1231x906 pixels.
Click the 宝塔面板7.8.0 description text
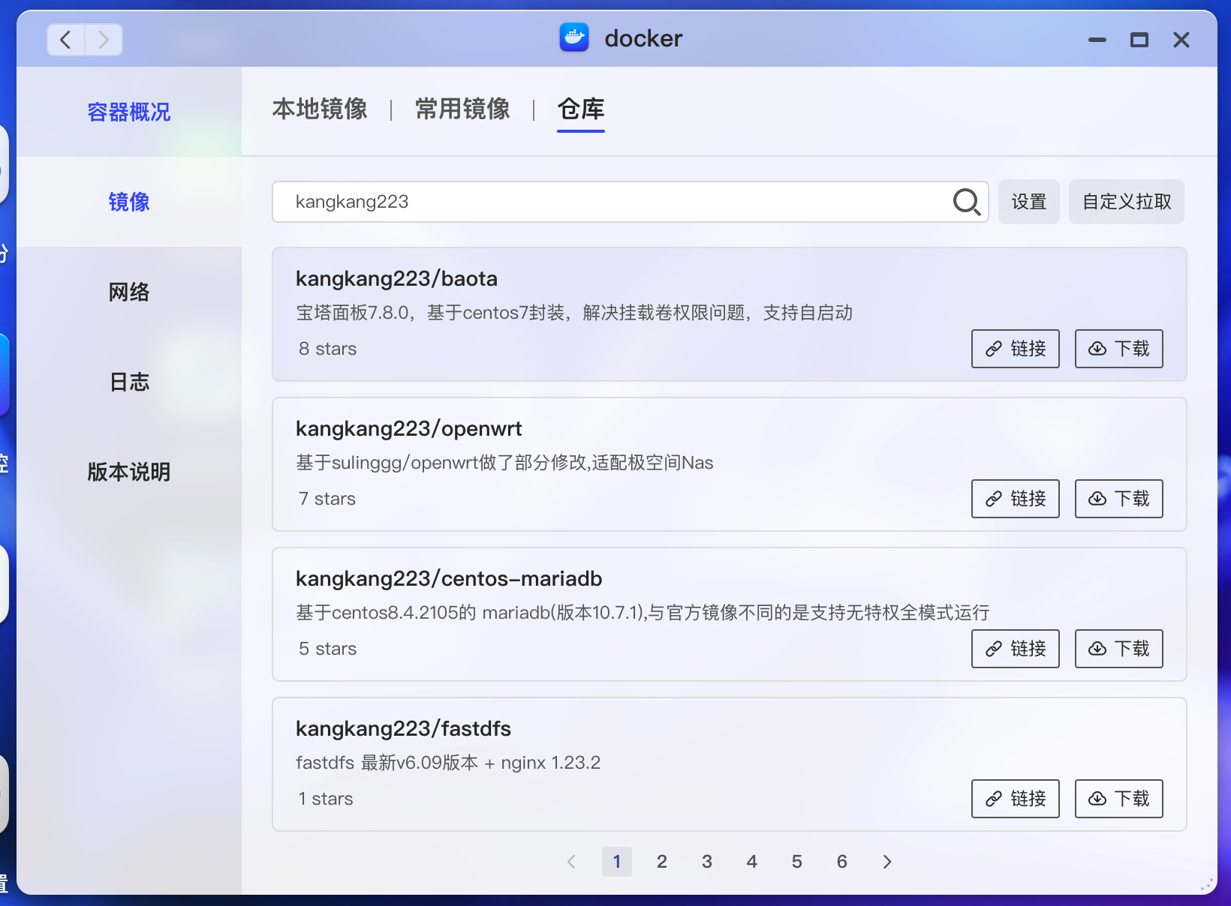click(574, 313)
